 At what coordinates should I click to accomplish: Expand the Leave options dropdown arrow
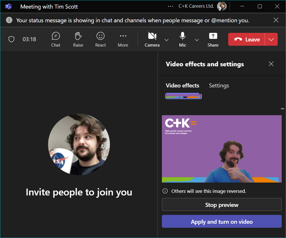tap(271, 39)
